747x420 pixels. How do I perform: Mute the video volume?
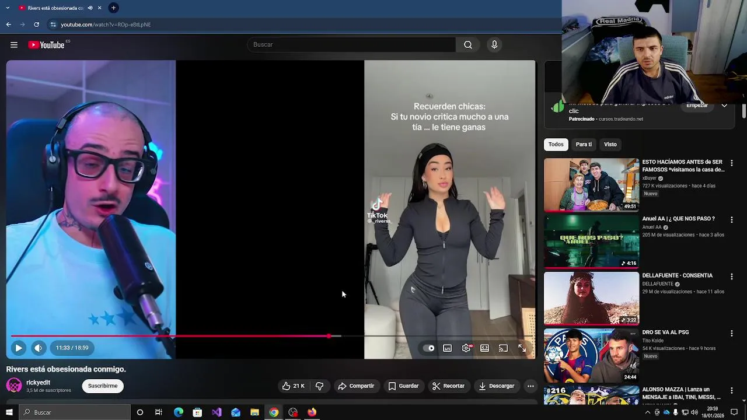39,348
